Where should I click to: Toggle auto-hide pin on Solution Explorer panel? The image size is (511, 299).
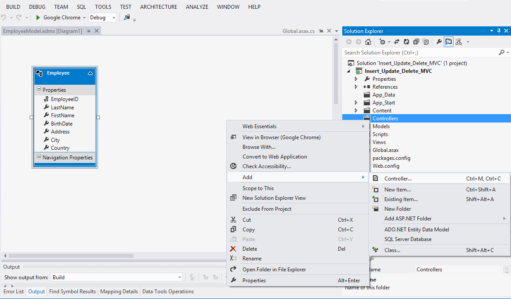click(x=500, y=31)
